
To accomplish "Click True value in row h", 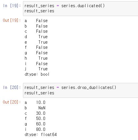I will [x=43, y=58].
